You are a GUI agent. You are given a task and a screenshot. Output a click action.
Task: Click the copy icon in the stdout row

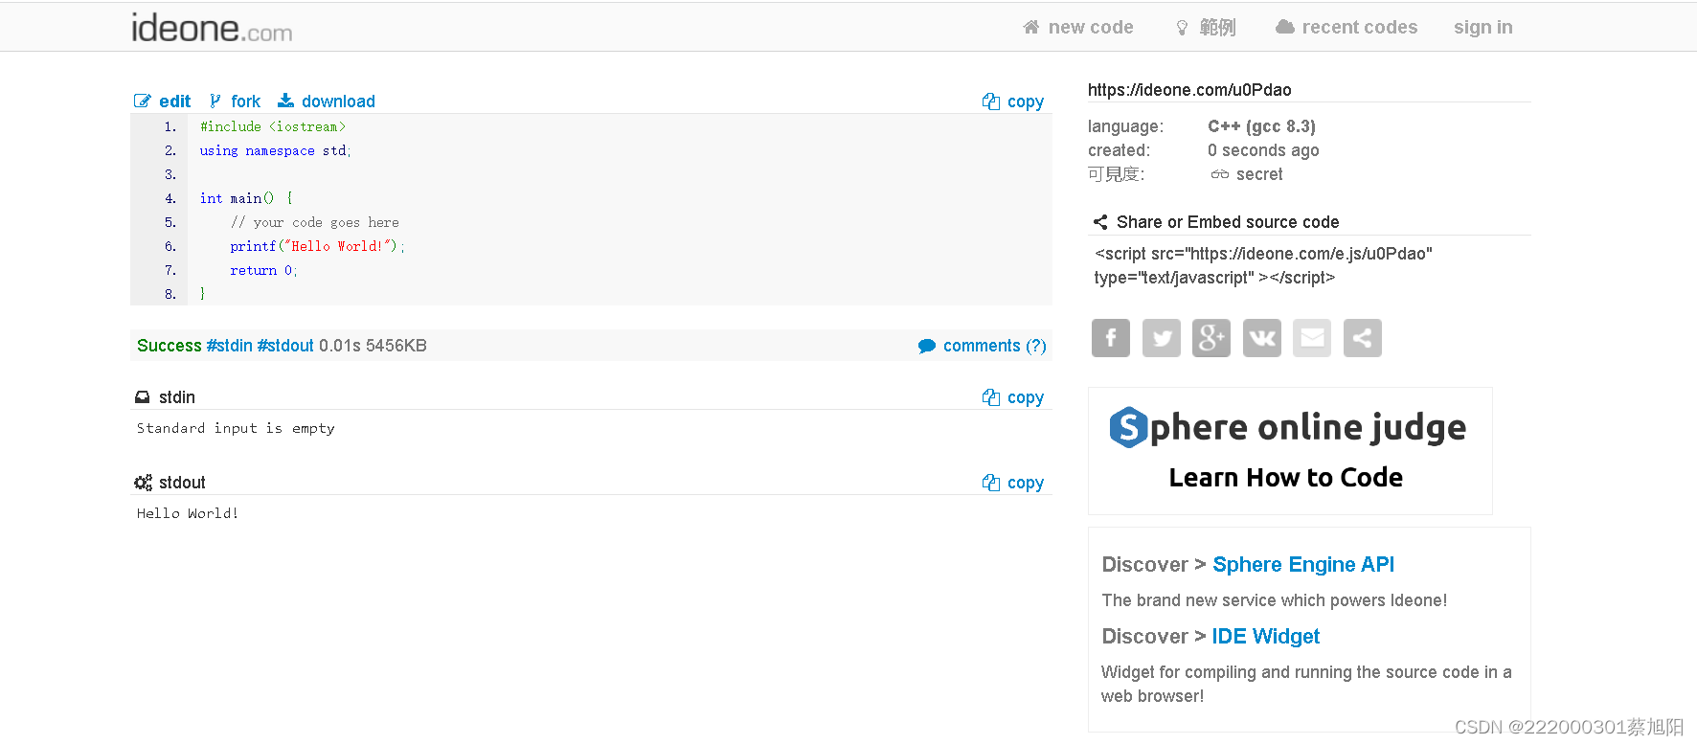[x=990, y=482]
